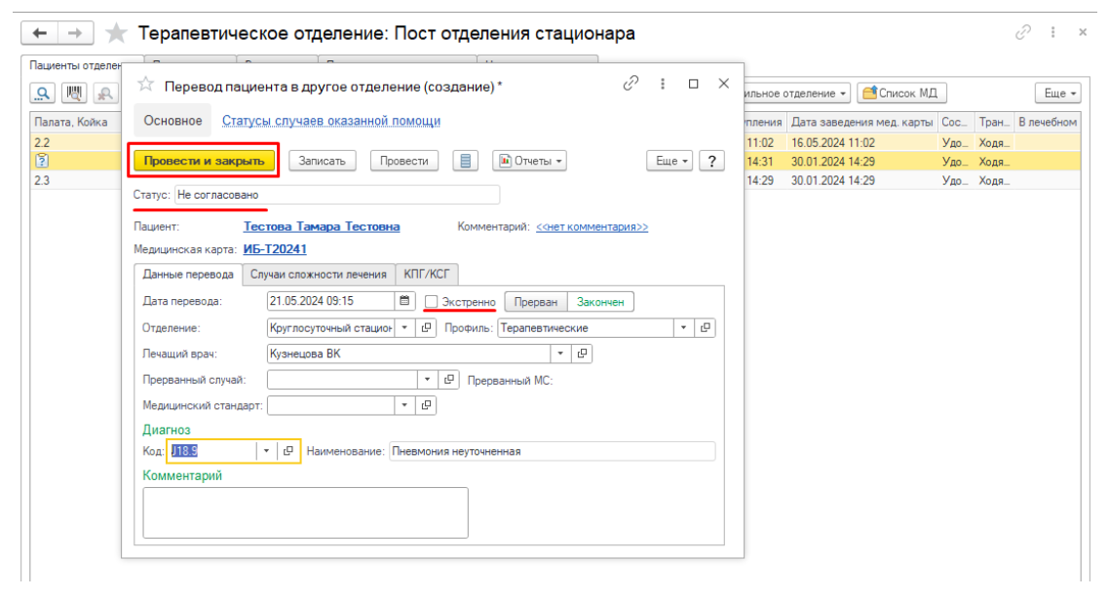Click the star icon in the dialog title
1109x598 pixels.
[146, 85]
